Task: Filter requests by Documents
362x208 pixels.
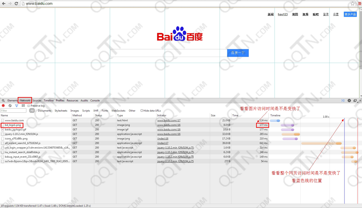Action: 44,111
